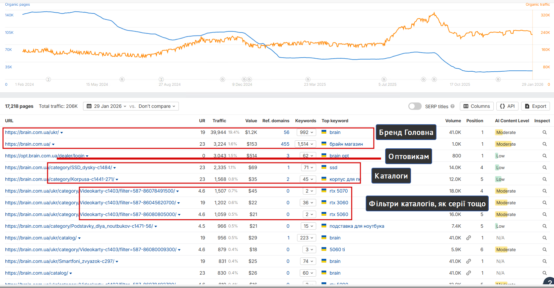Image resolution: width=554 pixels, height=288 pixels.
Task: Sort by UR column header
Action: point(202,121)
